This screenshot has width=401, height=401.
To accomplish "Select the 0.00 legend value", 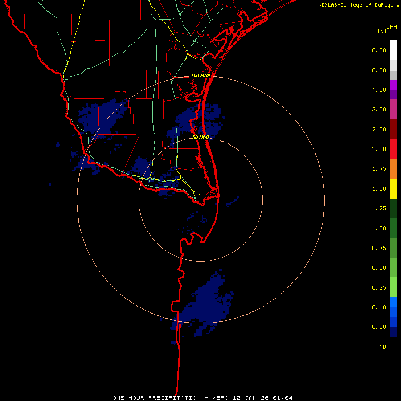I will (x=379, y=327).
